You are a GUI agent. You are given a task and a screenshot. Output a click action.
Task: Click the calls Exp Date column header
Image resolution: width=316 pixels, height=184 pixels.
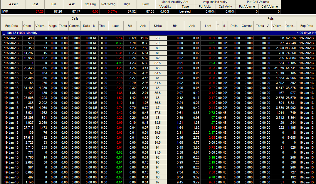click(12, 26)
